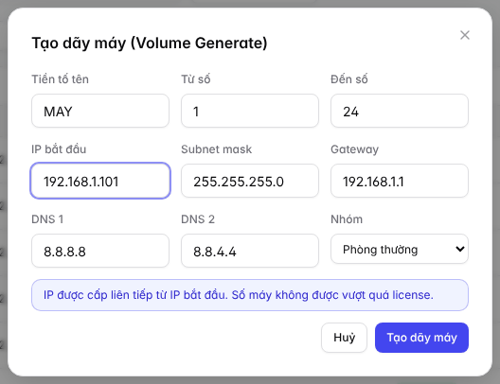
Task: Click the DNS 2 label
Action: 198,219
